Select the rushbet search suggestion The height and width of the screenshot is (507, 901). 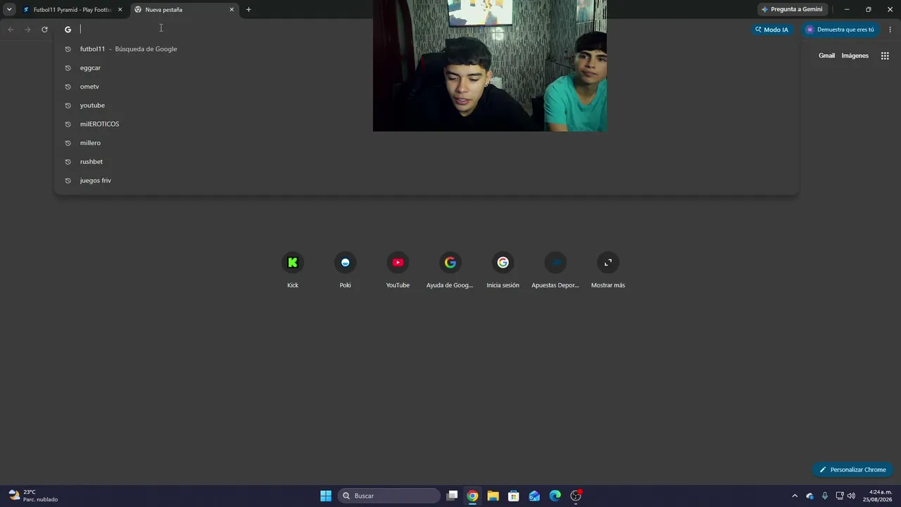[426, 162]
